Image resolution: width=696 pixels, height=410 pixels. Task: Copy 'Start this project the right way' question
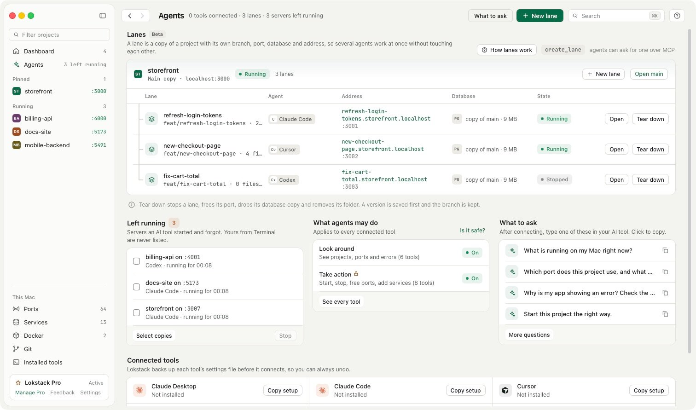(x=665, y=314)
